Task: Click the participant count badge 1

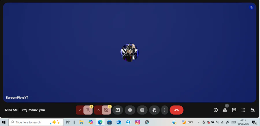Action: tap(227, 106)
